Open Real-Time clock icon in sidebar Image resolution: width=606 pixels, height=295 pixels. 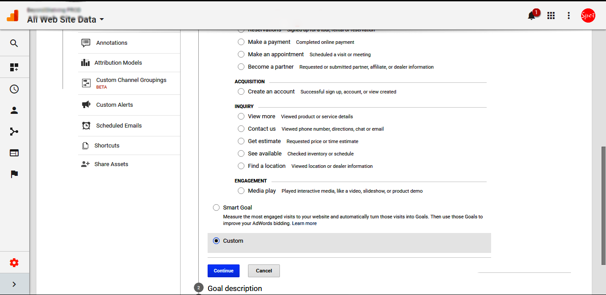click(x=14, y=89)
